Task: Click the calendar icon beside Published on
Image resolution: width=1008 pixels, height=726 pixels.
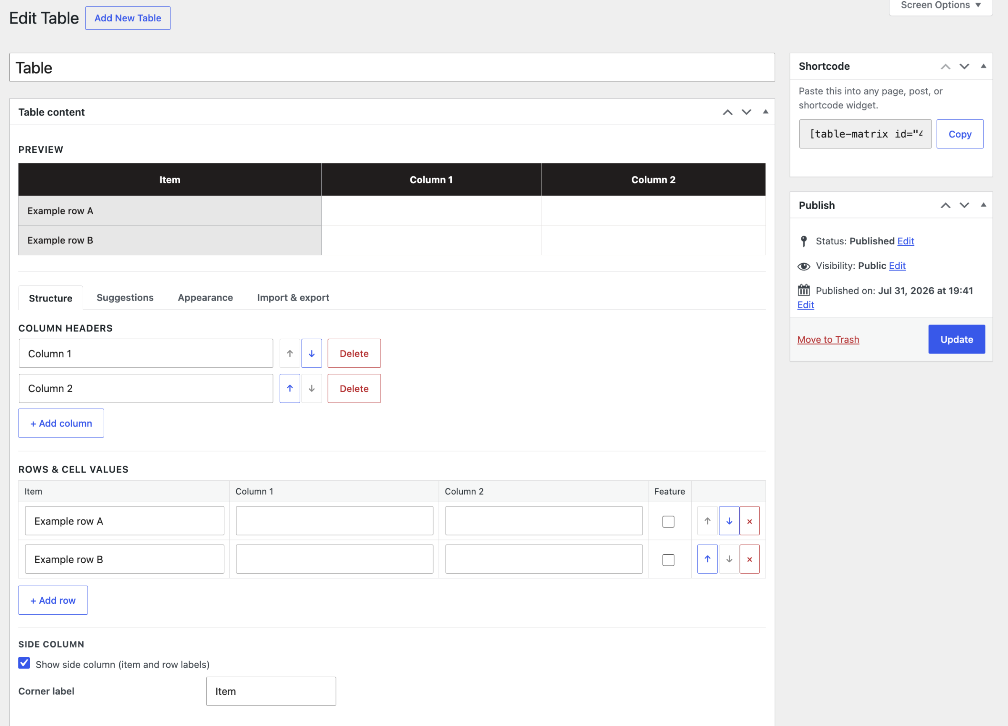Action: click(x=803, y=290)
